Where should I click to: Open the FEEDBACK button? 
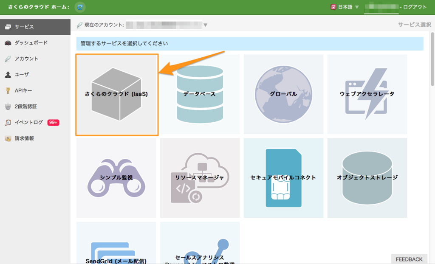point(409,259)
